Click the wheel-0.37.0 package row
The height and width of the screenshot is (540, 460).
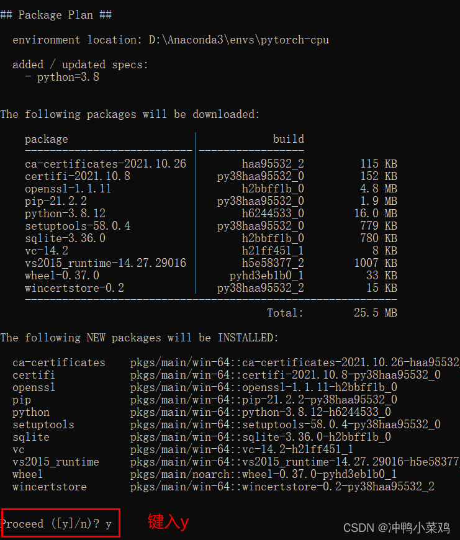(210, 275)
